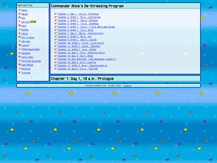Viewport: 217px width, 163px height.
Task: Visit the Writing link in navigation
Action: 26,22
